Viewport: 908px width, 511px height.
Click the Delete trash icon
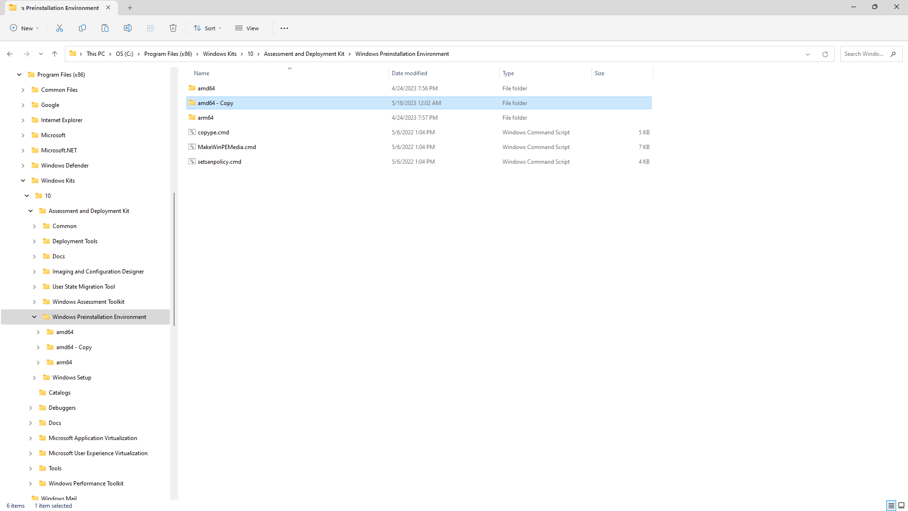(x=173, y=28)
